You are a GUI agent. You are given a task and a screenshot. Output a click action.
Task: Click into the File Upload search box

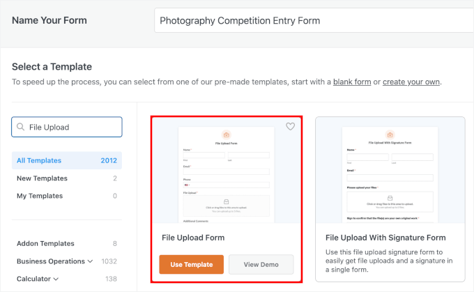(72, 127)
